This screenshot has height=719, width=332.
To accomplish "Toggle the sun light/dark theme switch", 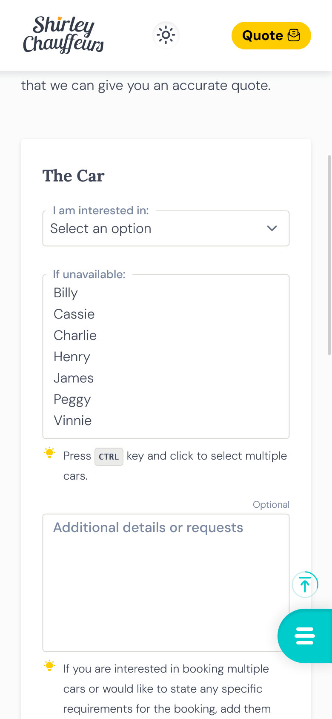I will [166, 35].
